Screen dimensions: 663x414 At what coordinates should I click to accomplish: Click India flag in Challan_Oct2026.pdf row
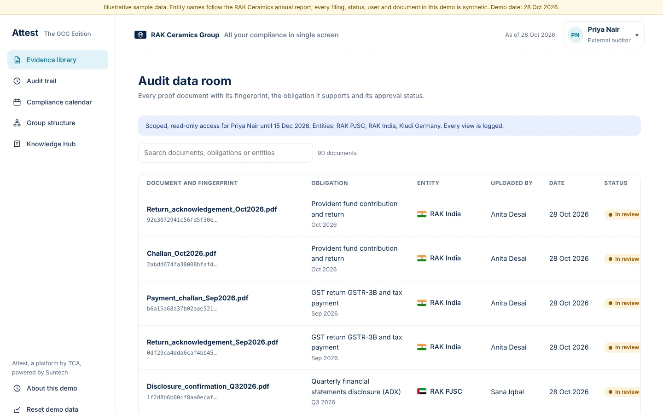422,259
